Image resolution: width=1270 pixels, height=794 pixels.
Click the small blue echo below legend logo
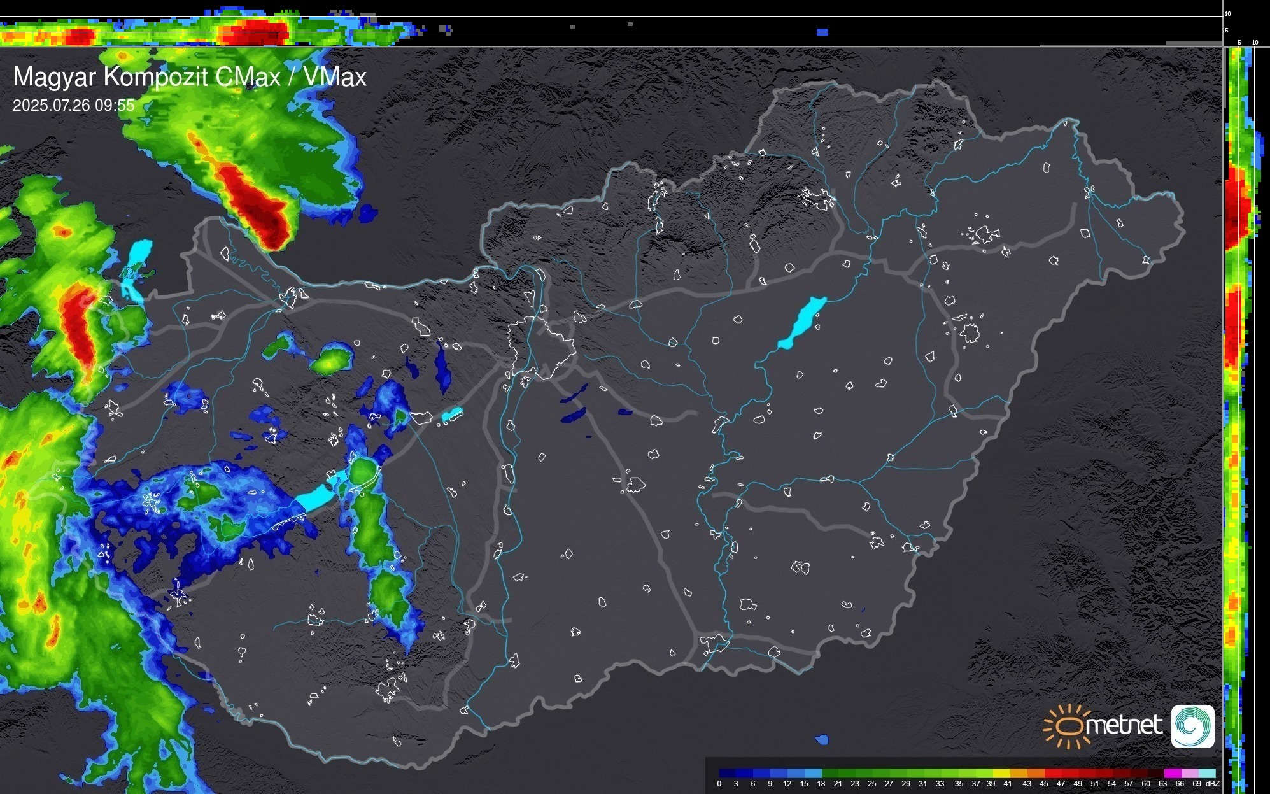pyautogui.click(x=821, y=739)
